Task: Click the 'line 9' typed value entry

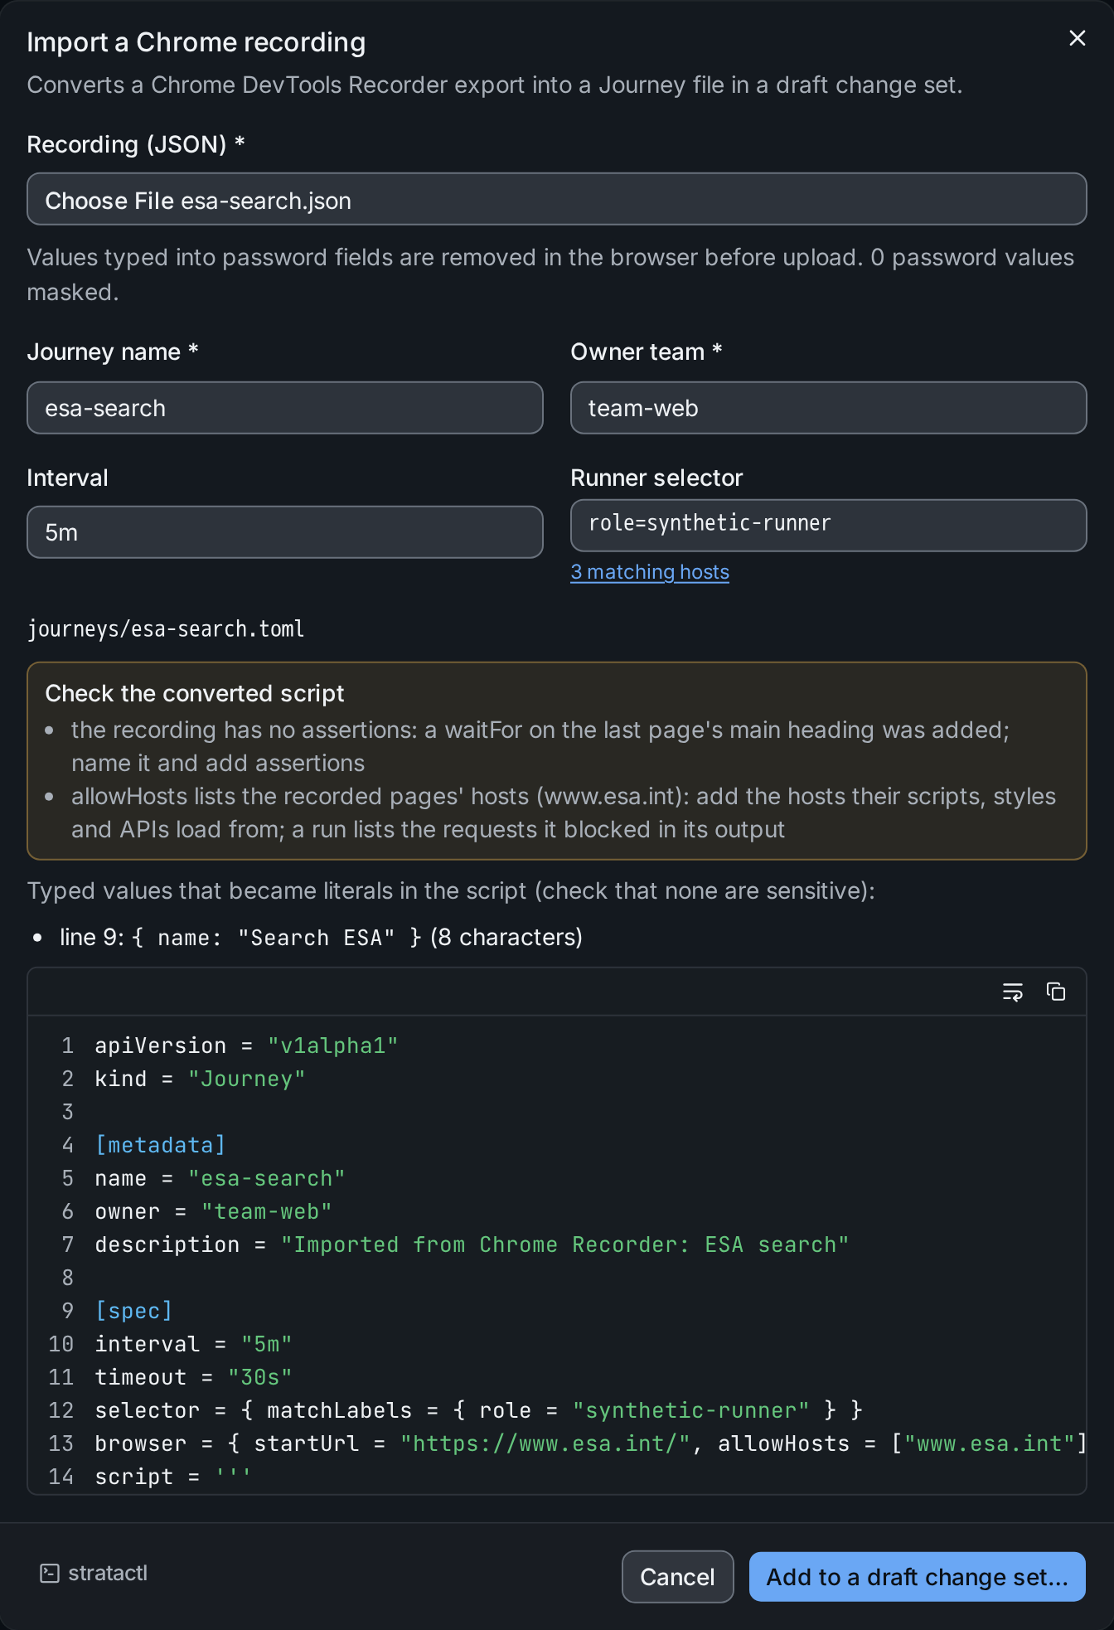Action: click(x=321, y=938)
